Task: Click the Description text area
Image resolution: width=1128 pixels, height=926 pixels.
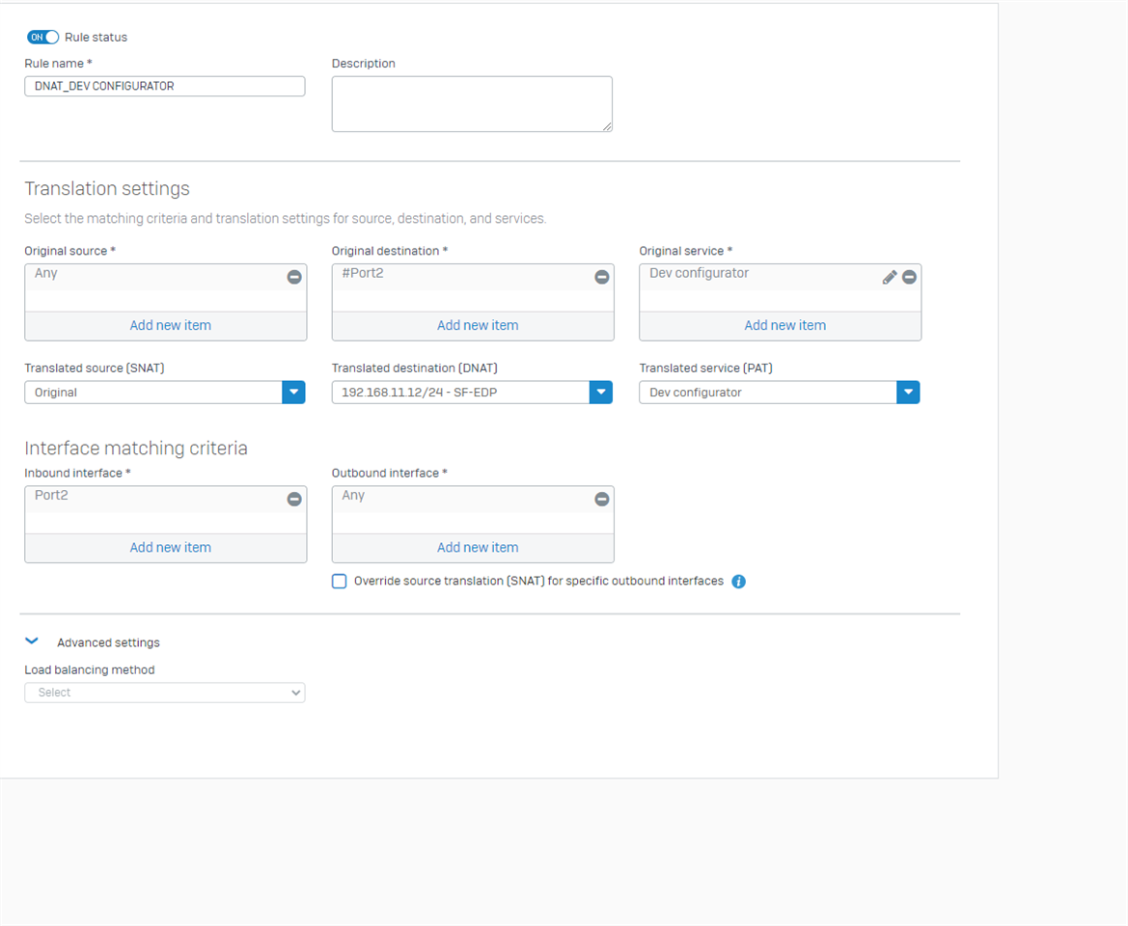Action: (x=472, y=104)
